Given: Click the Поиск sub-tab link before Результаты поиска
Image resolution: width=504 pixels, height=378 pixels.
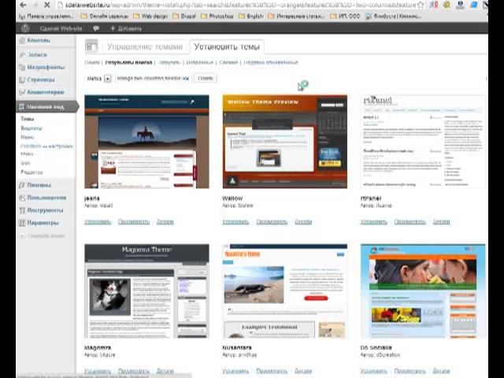Looking at the screenshot, I should coord(92,62).
